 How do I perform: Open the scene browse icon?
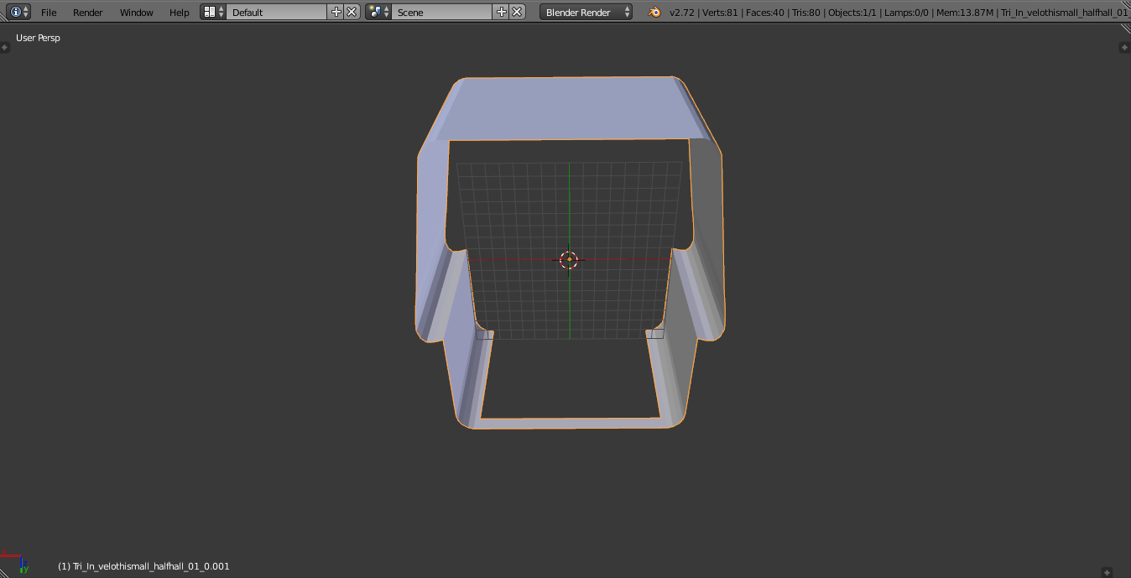point(378,12)
